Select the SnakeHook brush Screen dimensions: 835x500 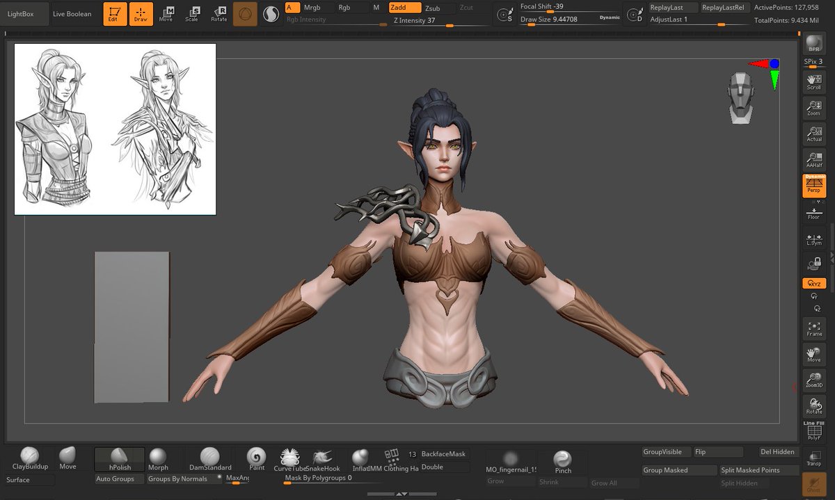(x=322, y=459)
